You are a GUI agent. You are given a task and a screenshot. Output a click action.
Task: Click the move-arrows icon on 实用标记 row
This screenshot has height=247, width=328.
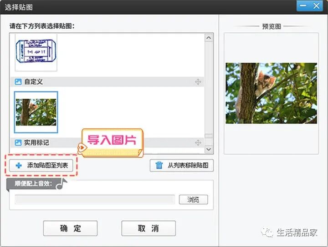198,143
